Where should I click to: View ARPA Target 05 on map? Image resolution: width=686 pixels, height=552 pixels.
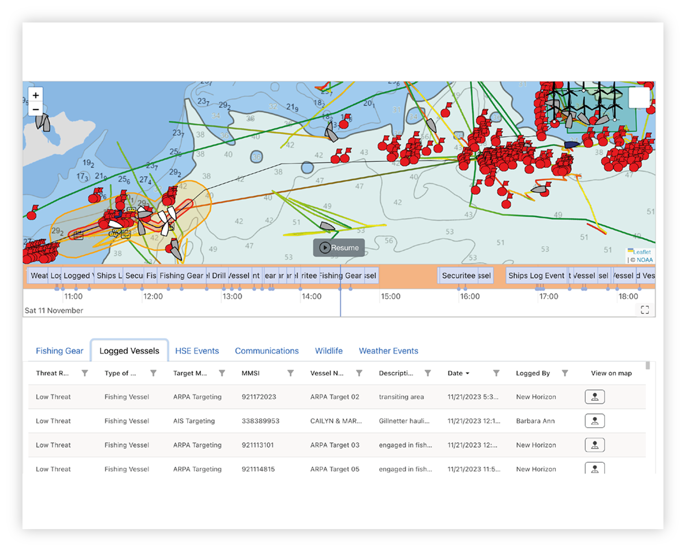tap(595, 468)
